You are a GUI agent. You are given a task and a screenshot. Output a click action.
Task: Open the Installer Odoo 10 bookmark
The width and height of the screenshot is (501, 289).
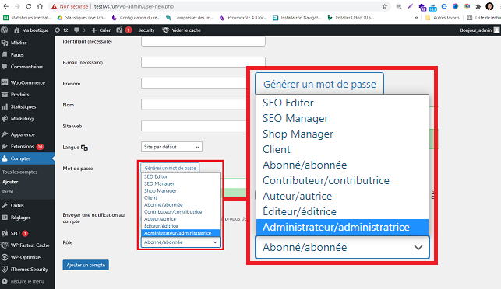(351, 18)
